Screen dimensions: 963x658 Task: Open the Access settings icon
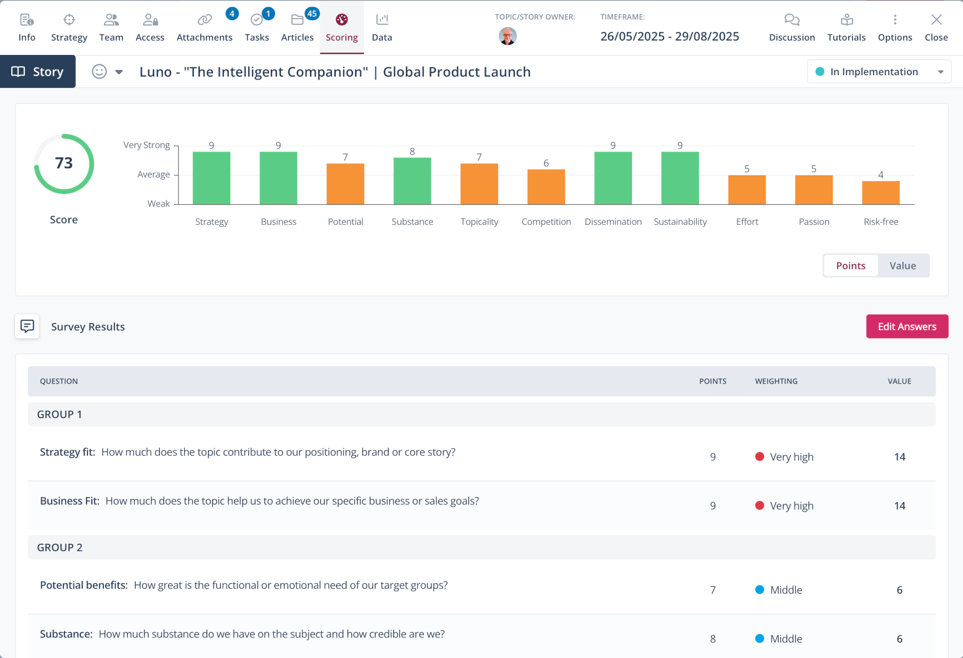150,27
